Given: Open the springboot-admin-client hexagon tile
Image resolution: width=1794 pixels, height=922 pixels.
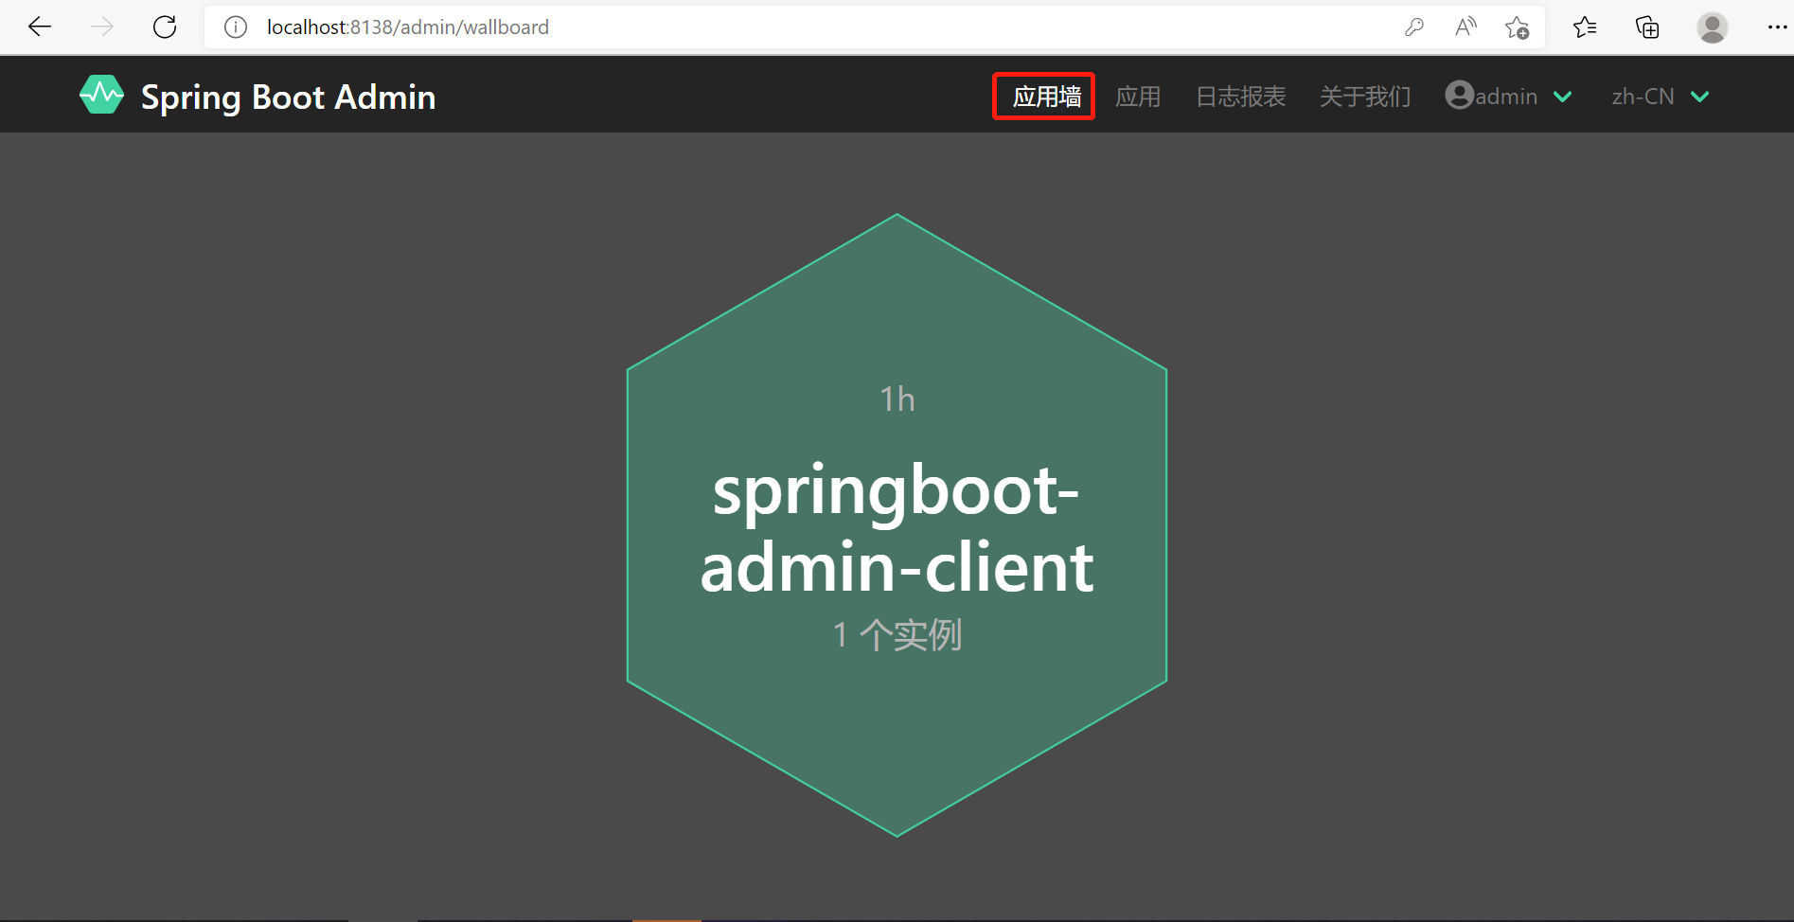Looking at the screenshot, I should point(897,525).
